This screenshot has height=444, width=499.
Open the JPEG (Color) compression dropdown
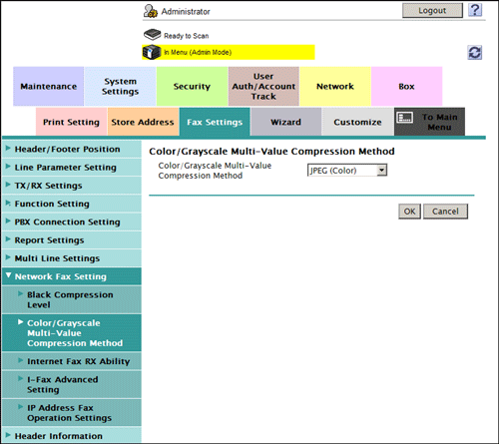pyautogui.click(x=347, y=171)
